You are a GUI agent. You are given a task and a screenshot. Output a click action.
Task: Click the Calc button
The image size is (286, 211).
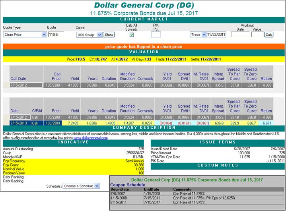click(268, 35)
